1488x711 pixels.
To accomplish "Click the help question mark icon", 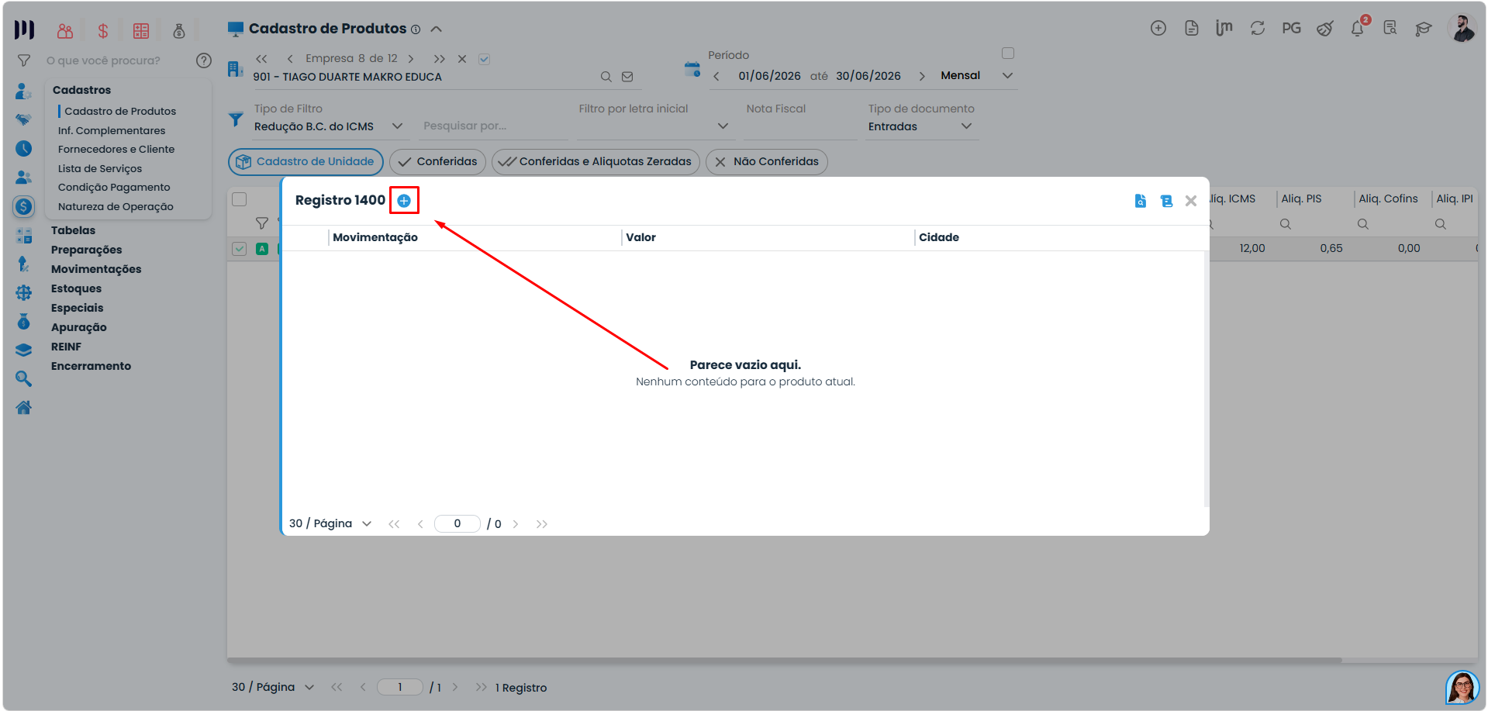I will pyautogui.click(x=204, y=60).
